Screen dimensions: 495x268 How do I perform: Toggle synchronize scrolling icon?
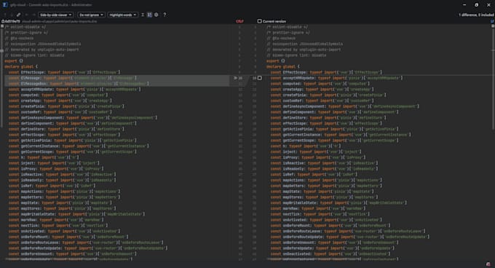(150, 15)
